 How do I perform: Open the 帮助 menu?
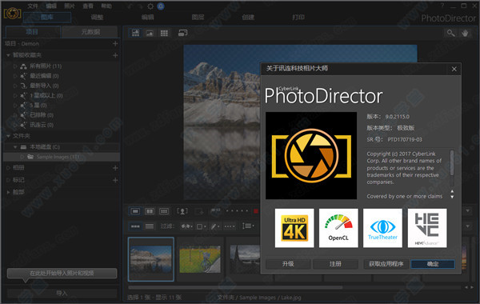tap(106, 6)
